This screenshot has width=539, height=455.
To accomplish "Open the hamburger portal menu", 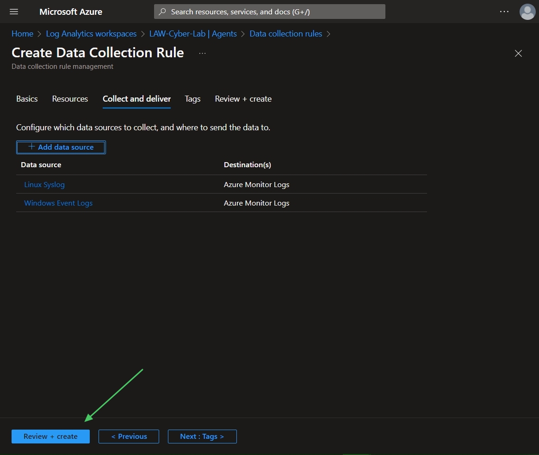I will coord(14,12).
